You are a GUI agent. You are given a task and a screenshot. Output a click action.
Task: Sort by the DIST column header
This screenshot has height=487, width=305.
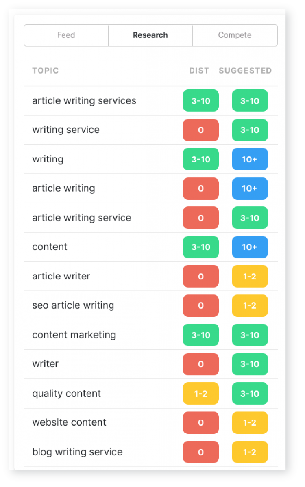tap(199, 71)
